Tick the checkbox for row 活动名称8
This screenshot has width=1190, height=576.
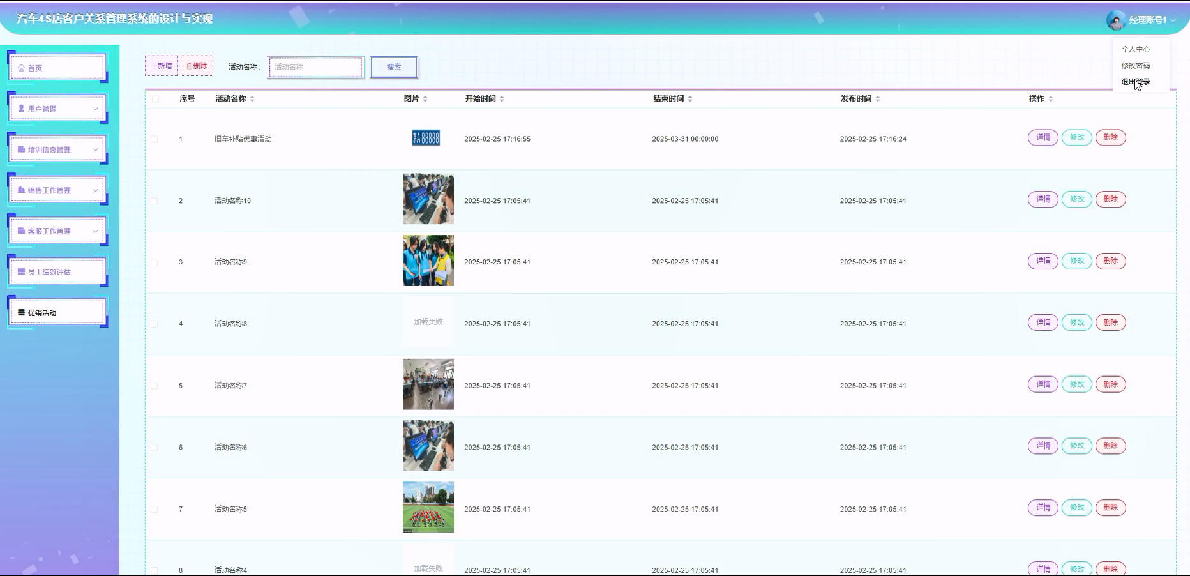(154, 324)
